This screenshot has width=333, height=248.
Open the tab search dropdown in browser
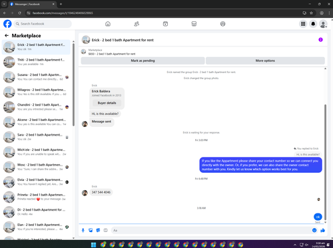4,4
